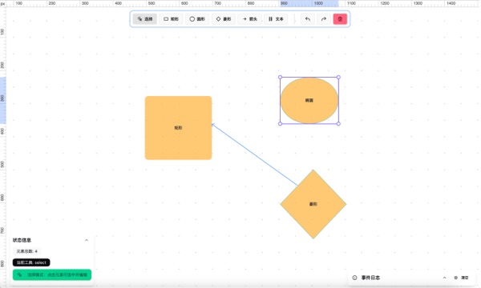
Task: Click the green selection mode hint banner
Action: [52, 275]
